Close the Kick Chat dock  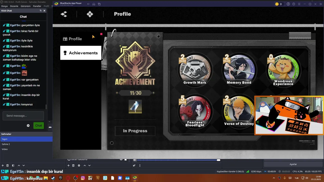44,11
